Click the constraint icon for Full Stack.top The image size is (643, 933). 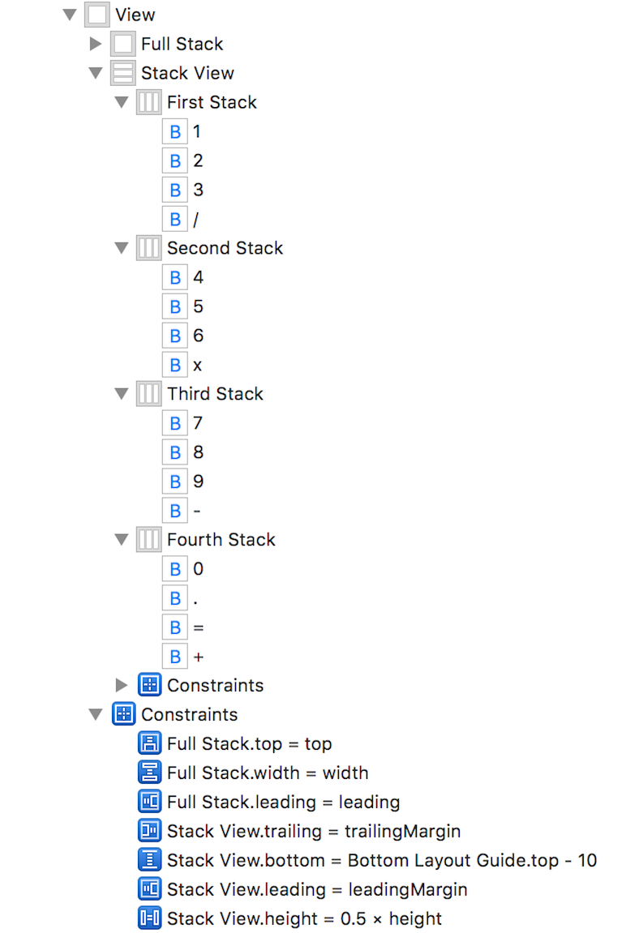(x=150, y=743)
